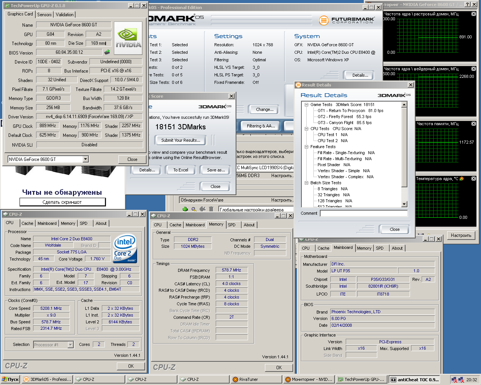Collapse the CPU Tests tree node
The height and width of the screenshot is (385, 481).
(306, 129)
